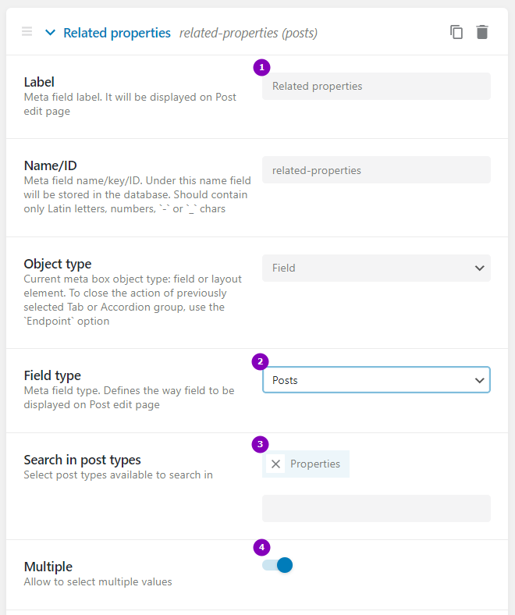Click the Multiple setting heading
Screen dimensions: 515x615
[48, 567]
